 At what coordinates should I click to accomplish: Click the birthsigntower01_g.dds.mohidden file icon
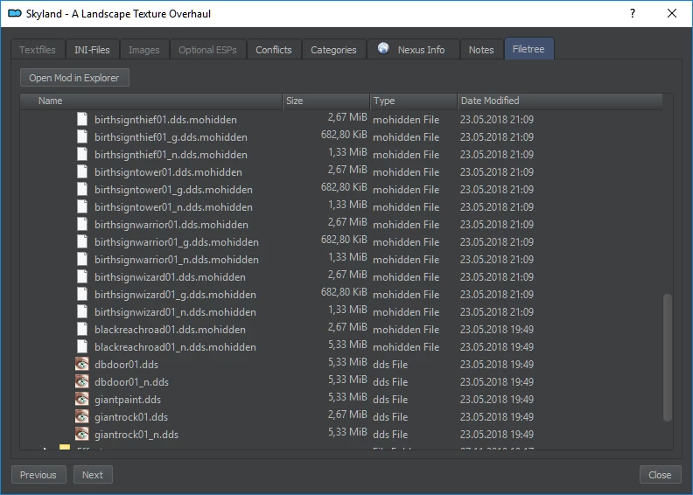(x=82, y=190)
